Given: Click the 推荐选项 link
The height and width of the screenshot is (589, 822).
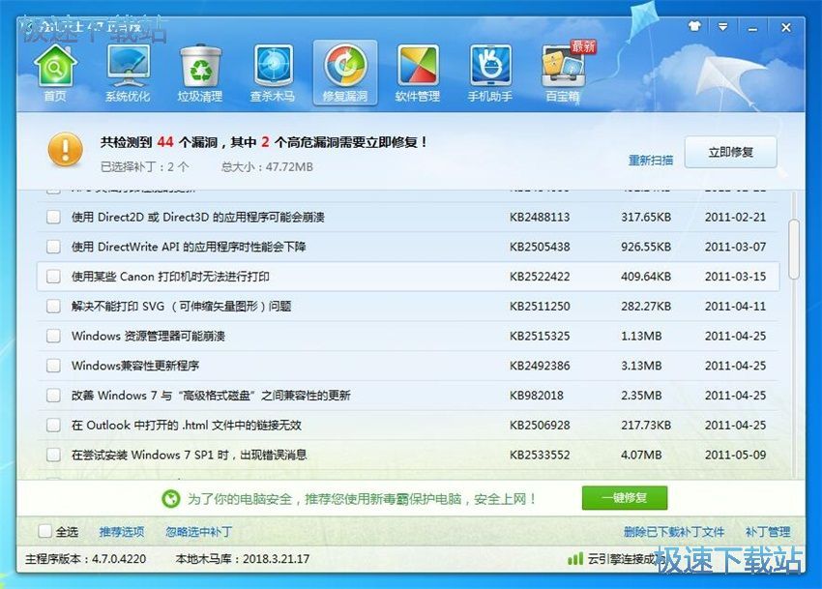Looking at the screenshot, I should (x=122, y=532).
